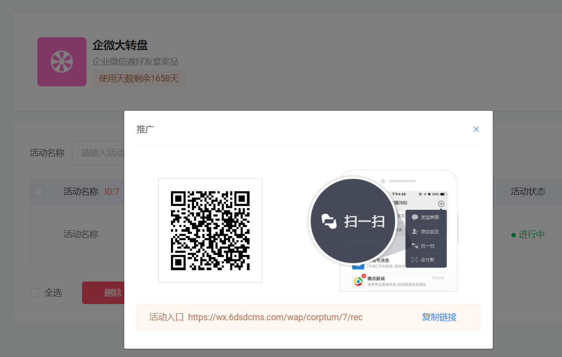Check the checkbox beside 活动名称 header row
The image size is (562, 357).
[x=40, y=191]
